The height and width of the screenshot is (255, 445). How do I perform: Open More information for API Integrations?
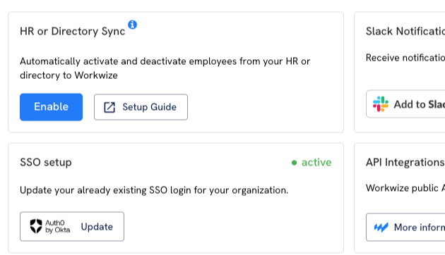(x=405, y=227)
